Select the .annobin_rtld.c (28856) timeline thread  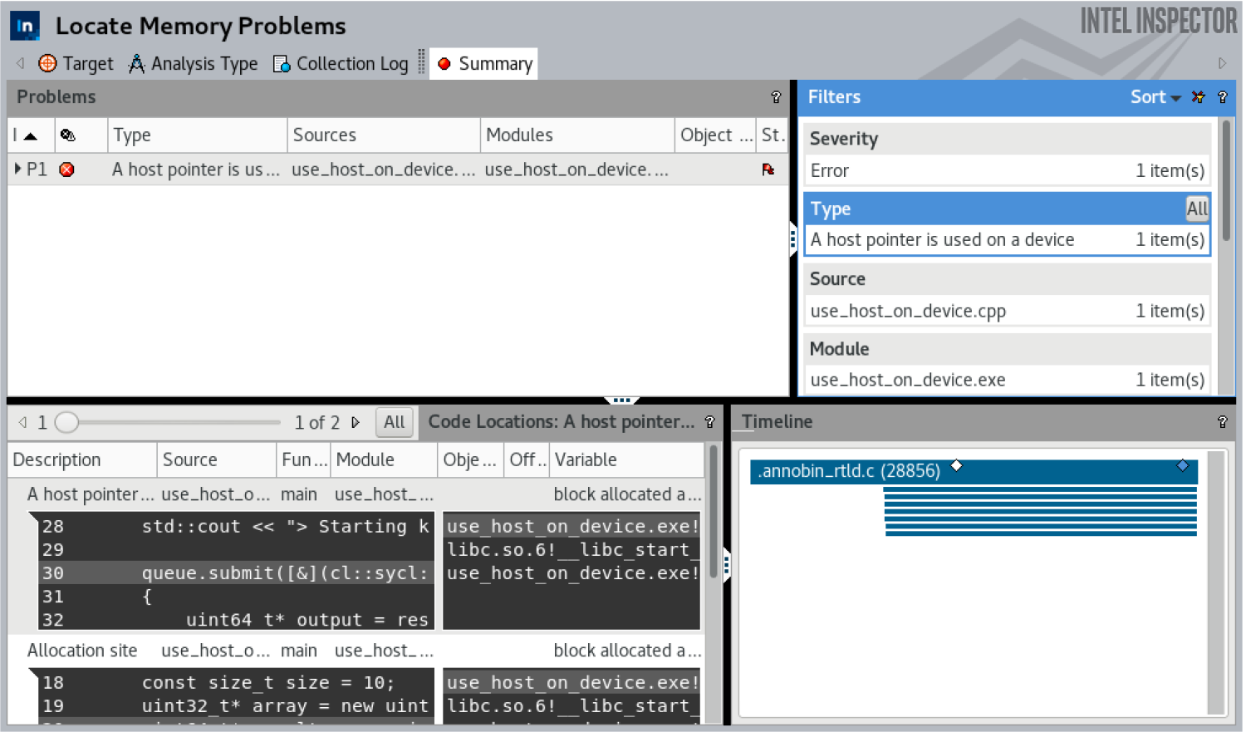pos(974,471)
